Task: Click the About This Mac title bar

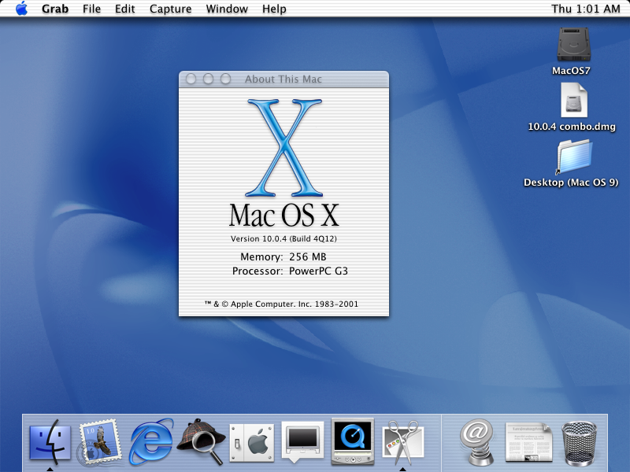Action: [283, 79]
